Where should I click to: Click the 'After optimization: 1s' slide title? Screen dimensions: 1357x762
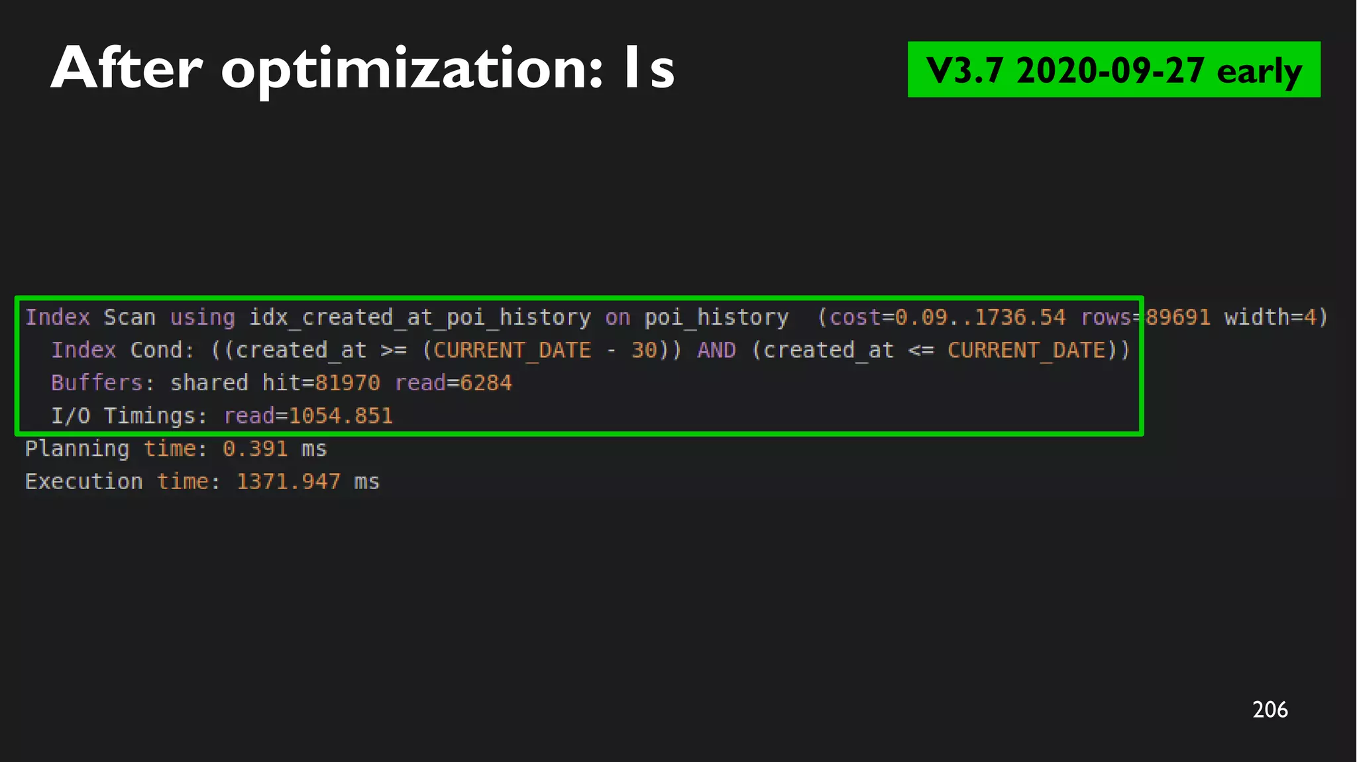click(362, 69)
